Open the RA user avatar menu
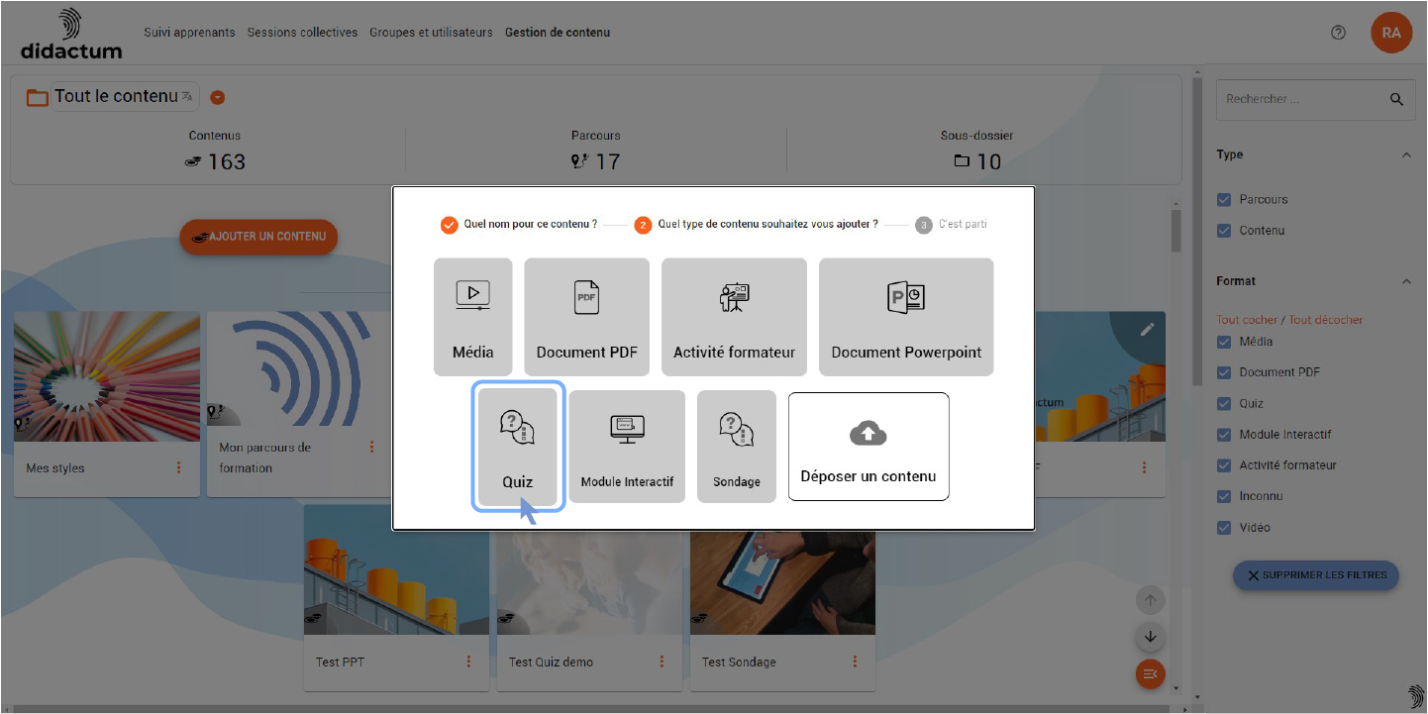 [x=1391, y=33]
